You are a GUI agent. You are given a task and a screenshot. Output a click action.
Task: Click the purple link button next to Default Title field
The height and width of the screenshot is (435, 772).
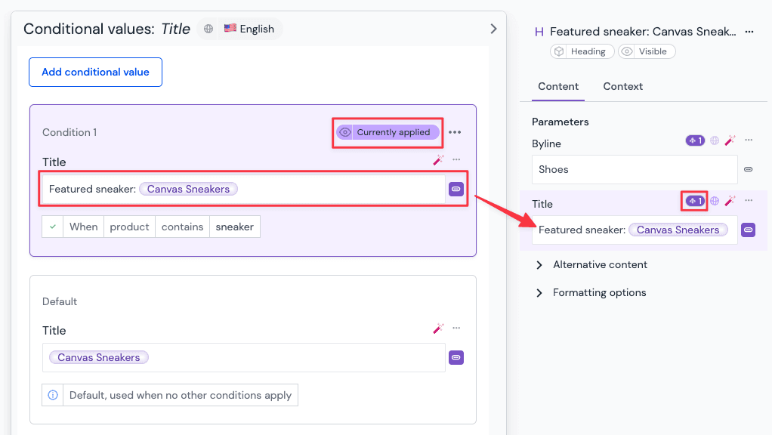tap(456, 358)
